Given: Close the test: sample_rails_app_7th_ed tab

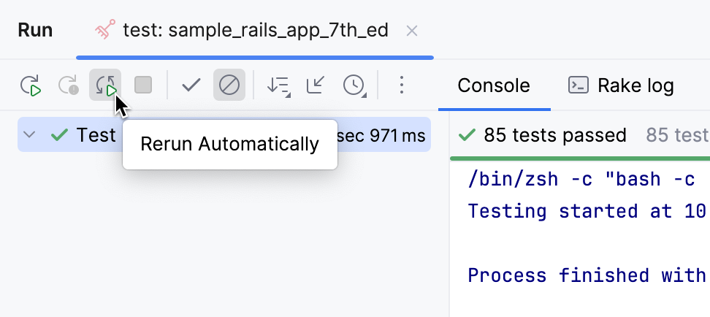Looking at the screenshot, I should tap(412, 31).
